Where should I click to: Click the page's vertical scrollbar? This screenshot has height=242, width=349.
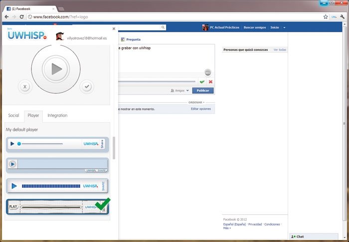tap(345, 123)
